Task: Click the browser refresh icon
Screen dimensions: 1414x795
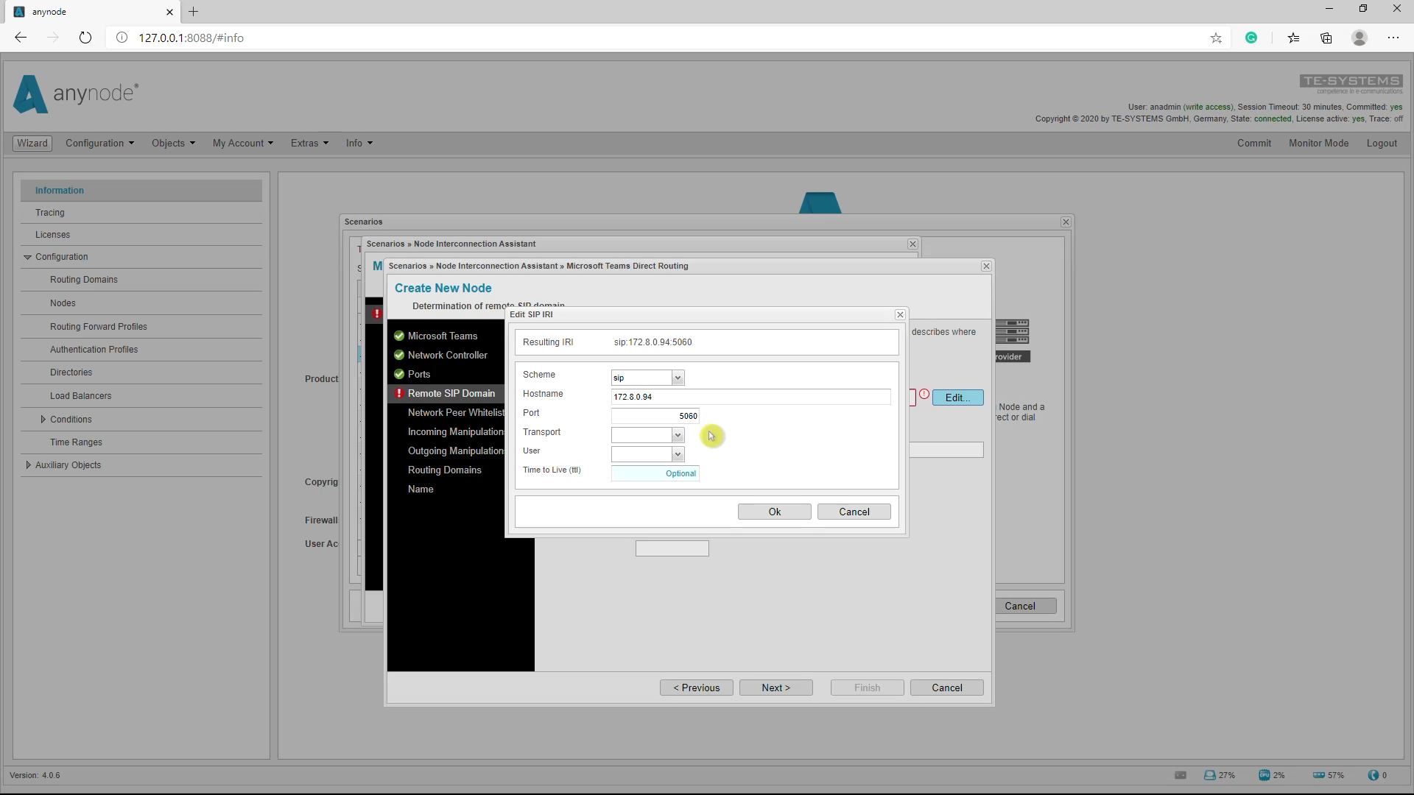Action: tap(85, 38)
